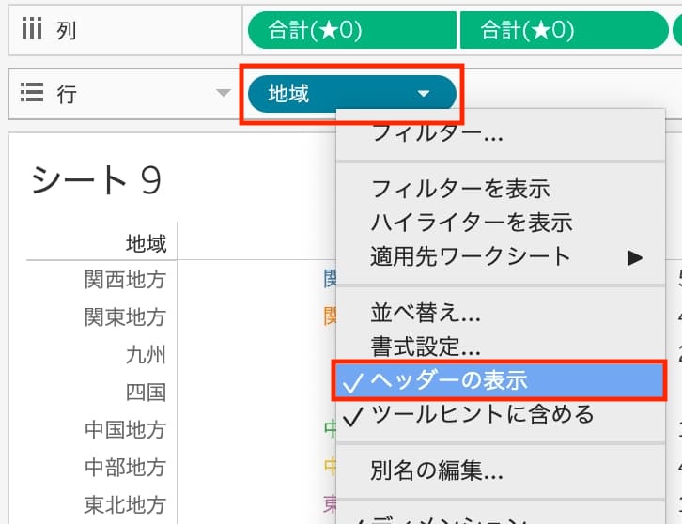Screen dimensions: 682x524
Task: Click the rows shelf icon
Action: 32,93
